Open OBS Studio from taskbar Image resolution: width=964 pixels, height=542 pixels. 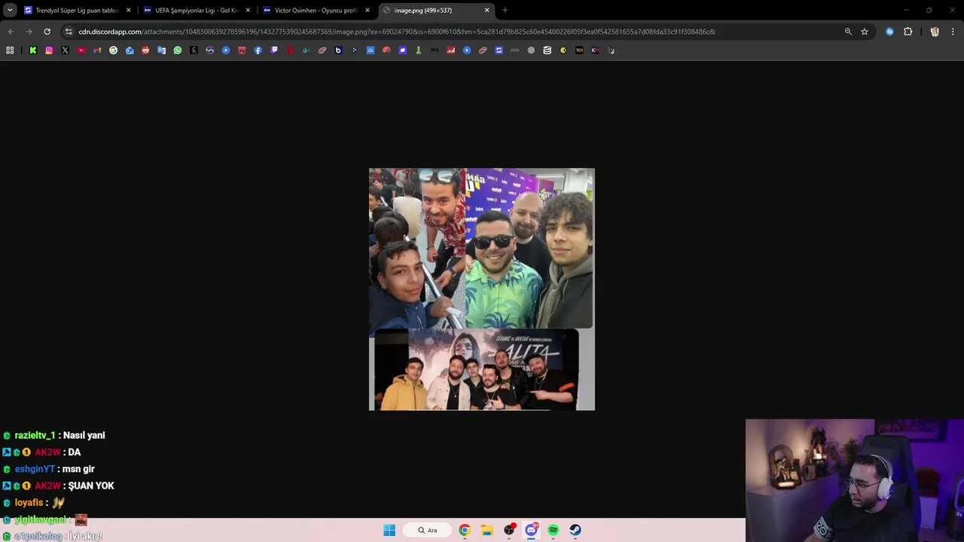pos(509,530)
